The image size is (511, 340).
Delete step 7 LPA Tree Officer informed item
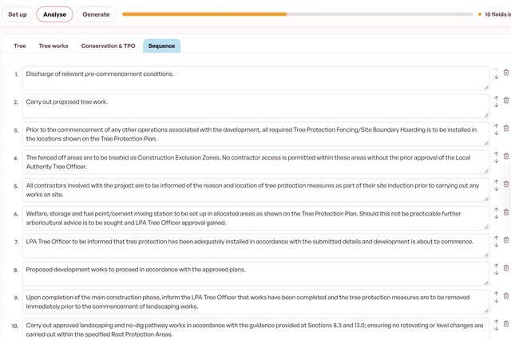(x=505, y=240)
